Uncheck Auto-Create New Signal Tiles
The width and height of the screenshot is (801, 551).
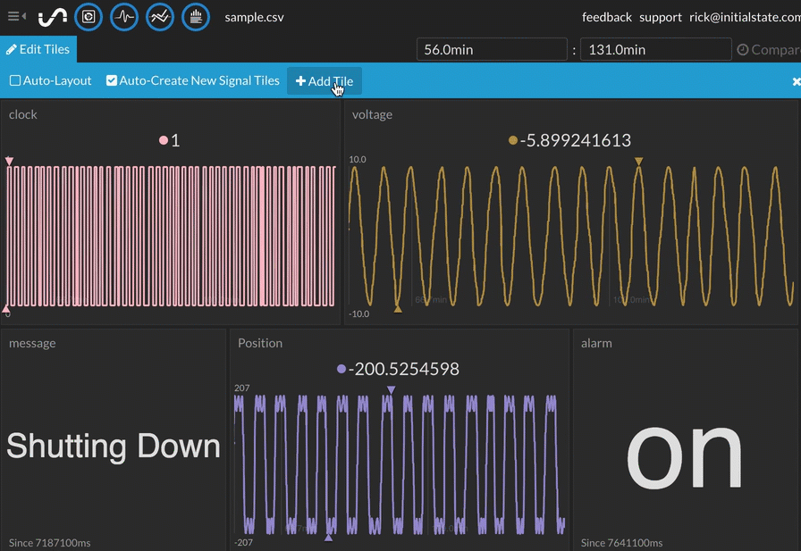point(112,81)
